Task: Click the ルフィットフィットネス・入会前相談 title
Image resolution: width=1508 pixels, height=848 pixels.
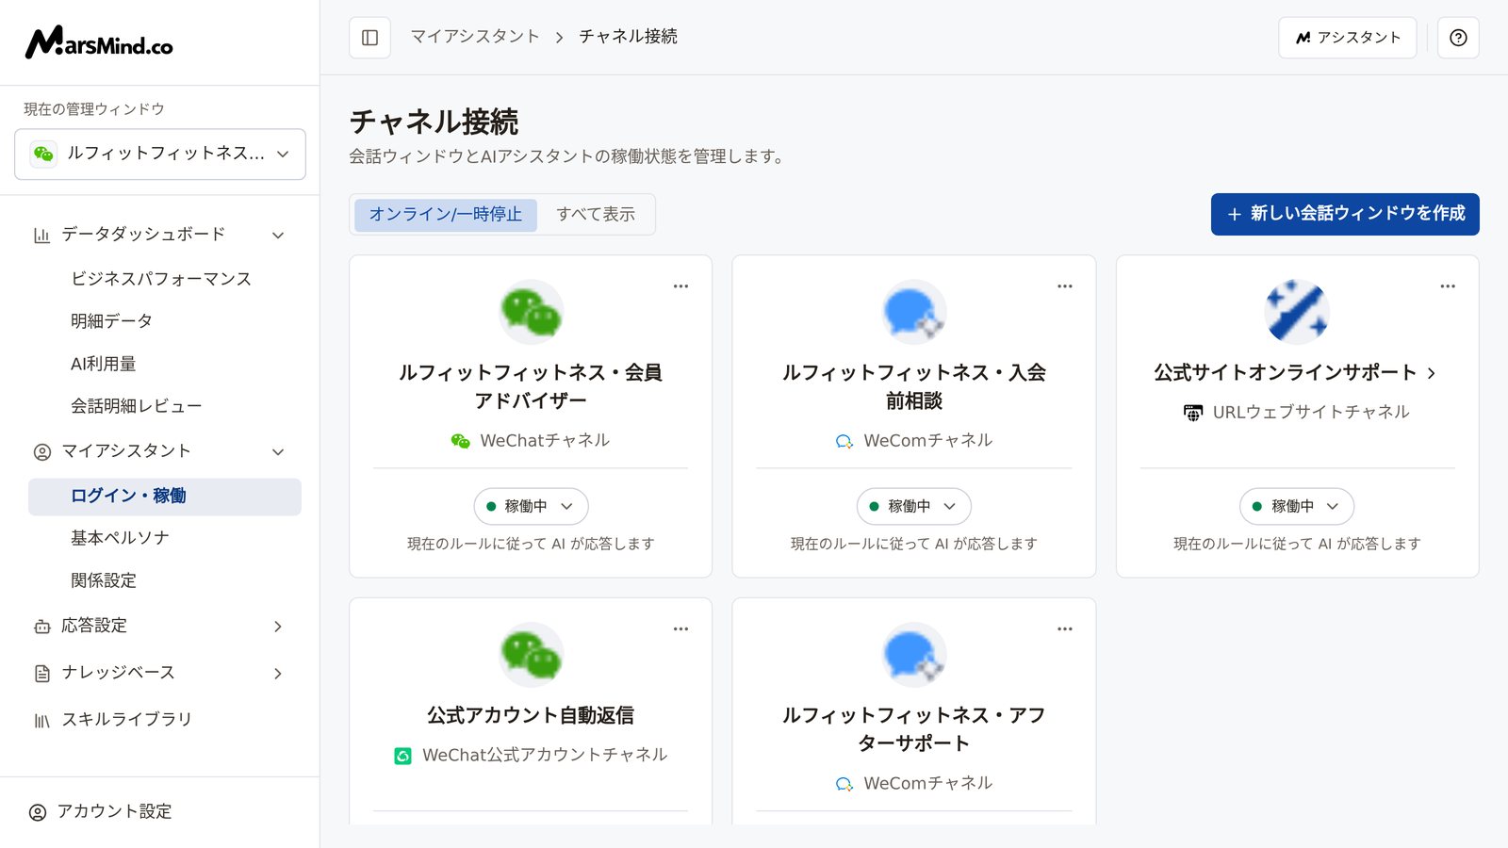Action: click(x=913, y=386)
